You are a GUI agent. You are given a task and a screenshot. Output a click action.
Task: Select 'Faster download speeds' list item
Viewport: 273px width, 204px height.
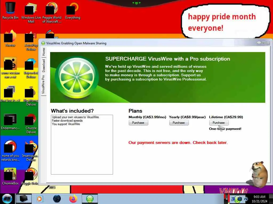click(67, 121)
